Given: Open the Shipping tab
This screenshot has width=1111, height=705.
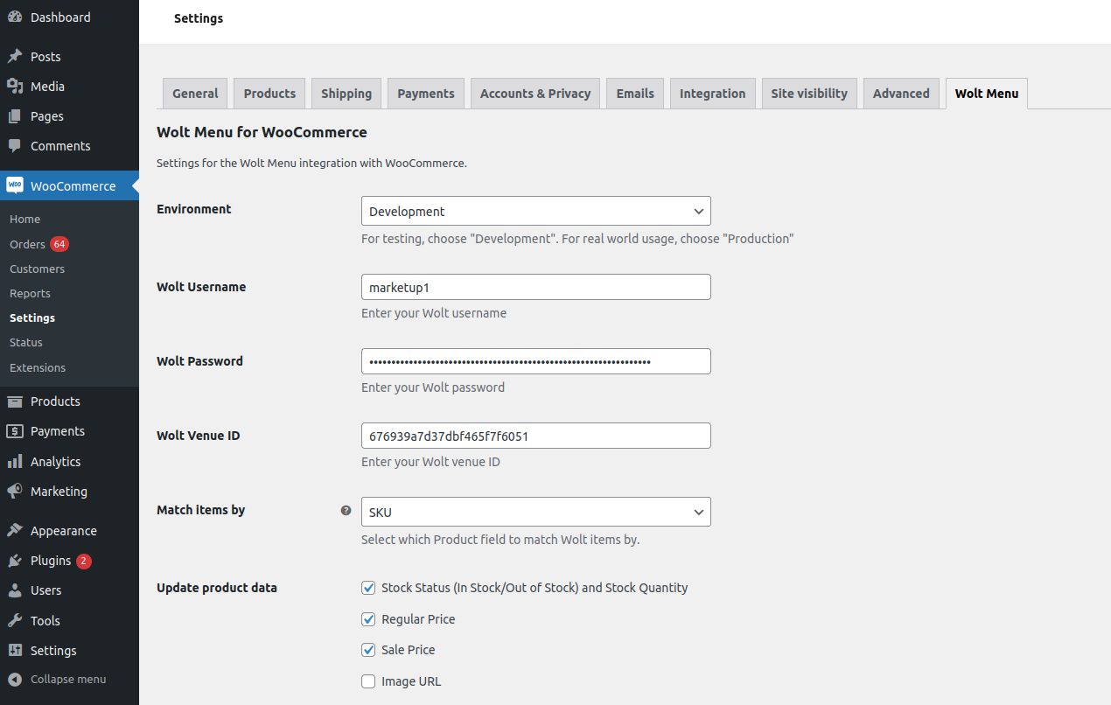Looking at the screenshot, I should (346, 94).
